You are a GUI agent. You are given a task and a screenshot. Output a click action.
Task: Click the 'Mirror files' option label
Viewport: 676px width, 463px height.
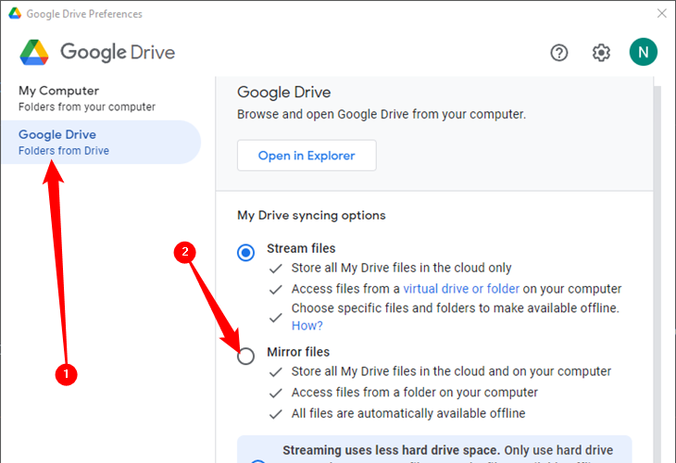click(298, 352)
